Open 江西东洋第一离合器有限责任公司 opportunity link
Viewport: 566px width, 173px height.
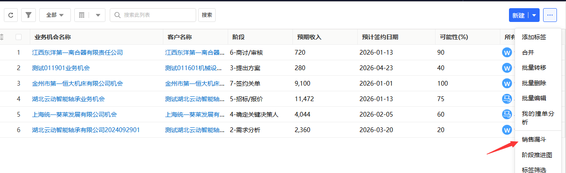[77, 53]
